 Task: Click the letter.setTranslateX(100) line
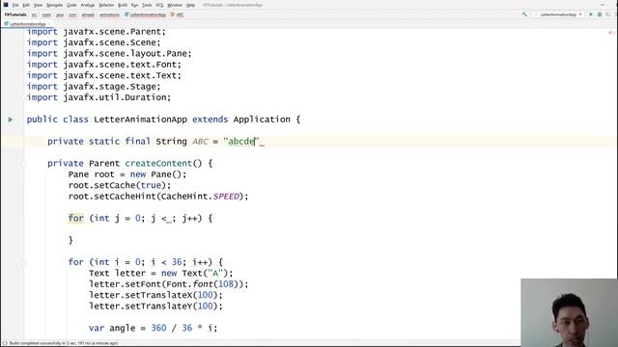[x=155, y=295]
